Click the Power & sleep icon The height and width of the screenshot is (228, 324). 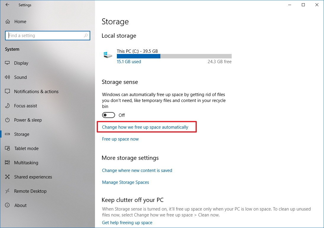click(x=8, y=120)
